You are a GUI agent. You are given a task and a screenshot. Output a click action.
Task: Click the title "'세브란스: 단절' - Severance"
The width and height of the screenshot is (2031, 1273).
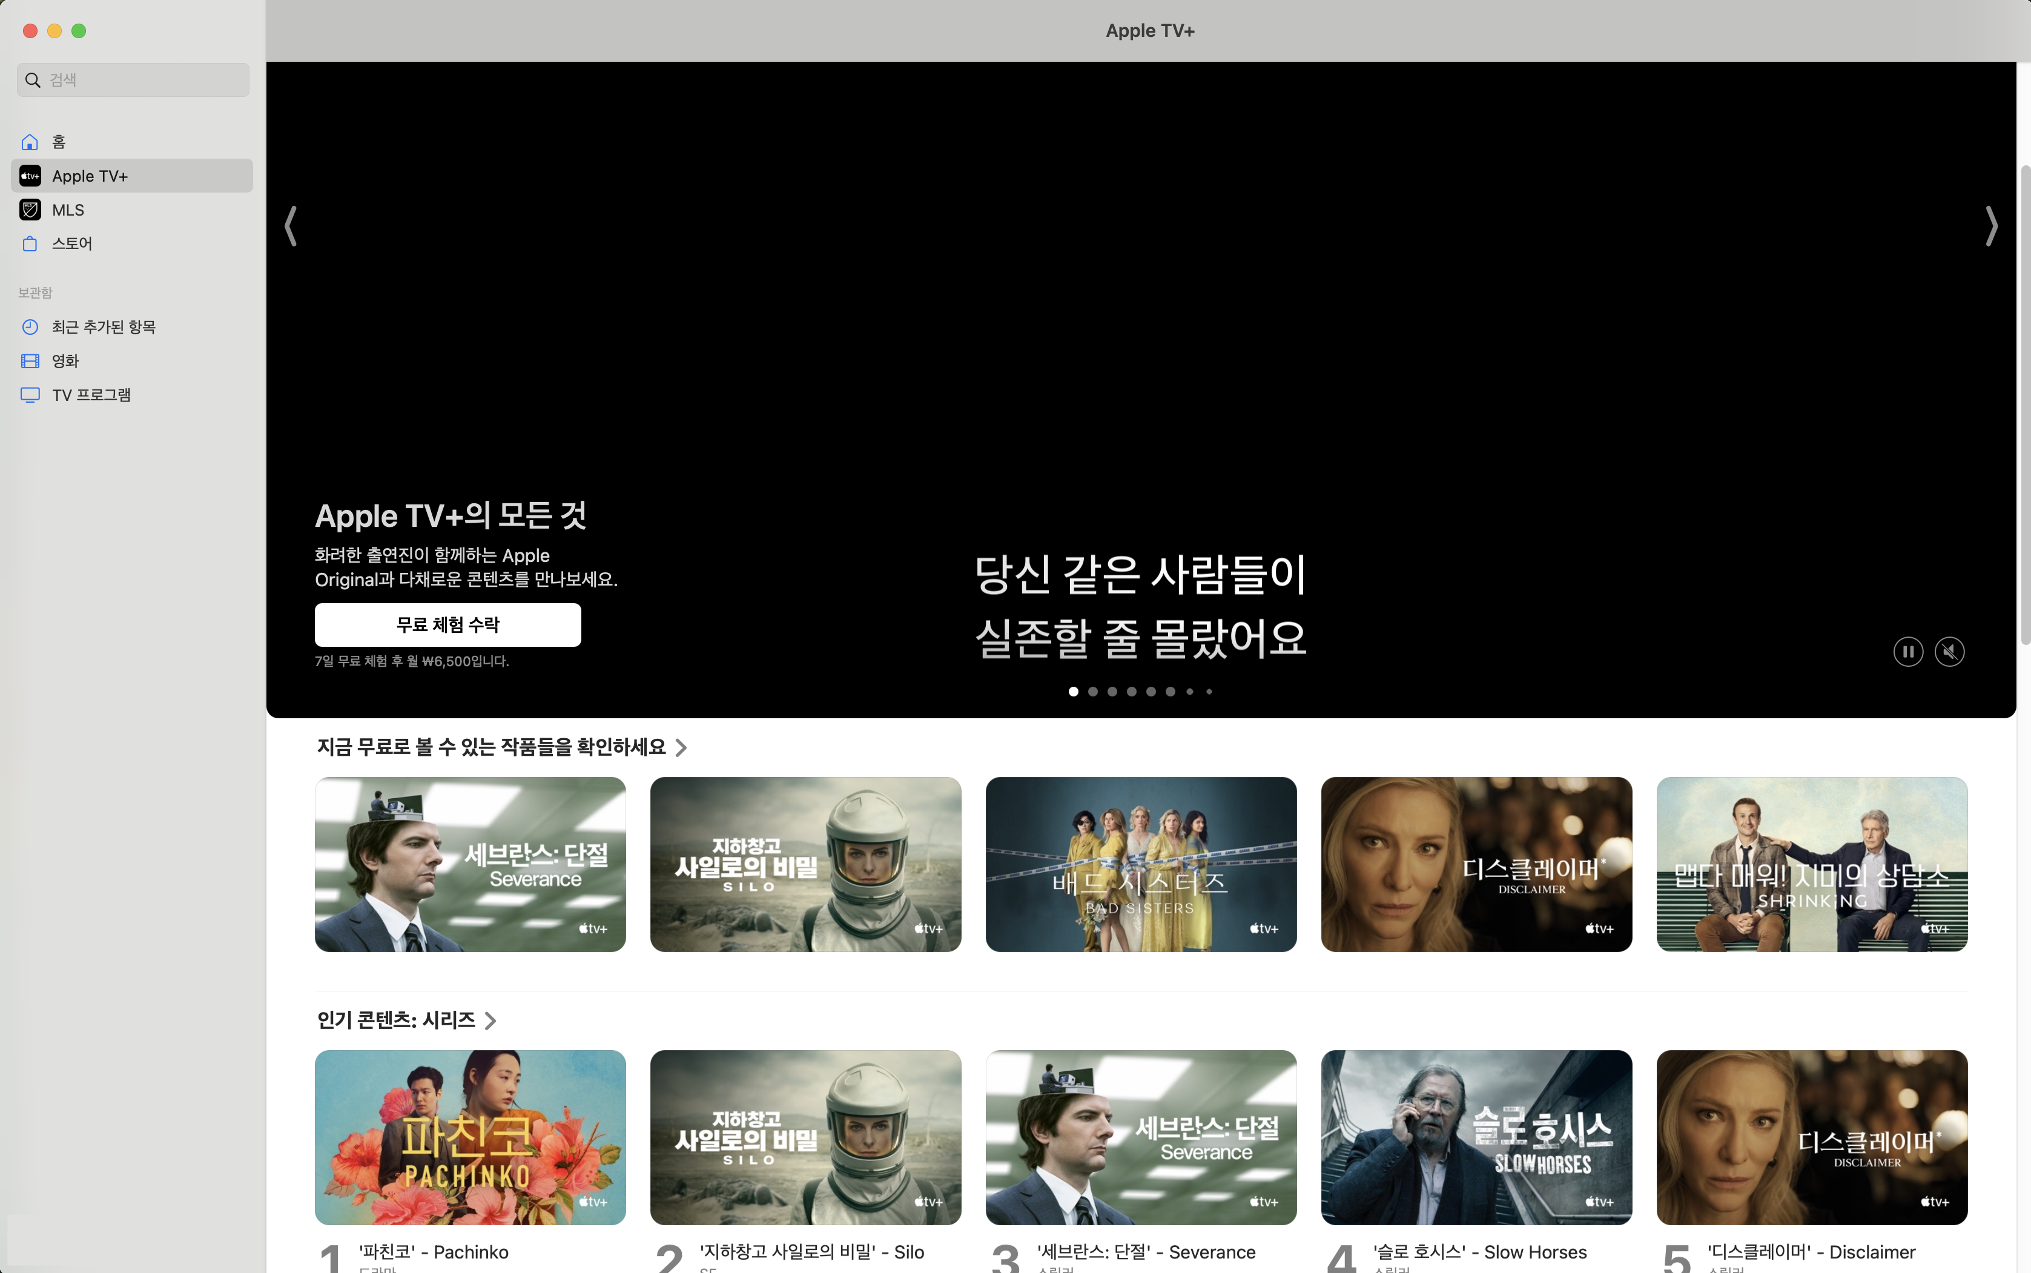point(1146,1252)
